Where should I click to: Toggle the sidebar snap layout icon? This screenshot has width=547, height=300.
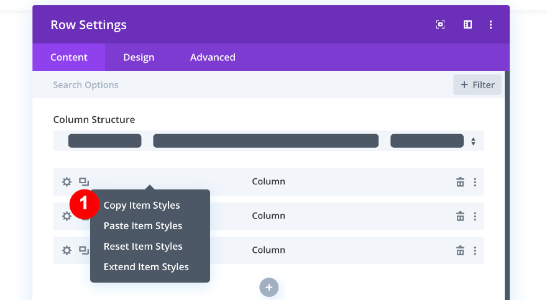[467, 25]
